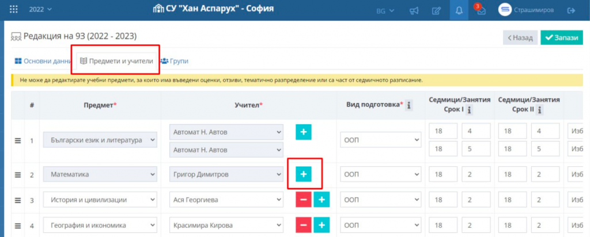Open the notifications bell icon
The height and width of the screenshot is (237, 590).
[459, 10]
